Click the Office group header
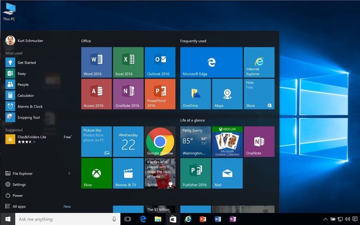Viewport: 360px width, 225px height. 86,41
